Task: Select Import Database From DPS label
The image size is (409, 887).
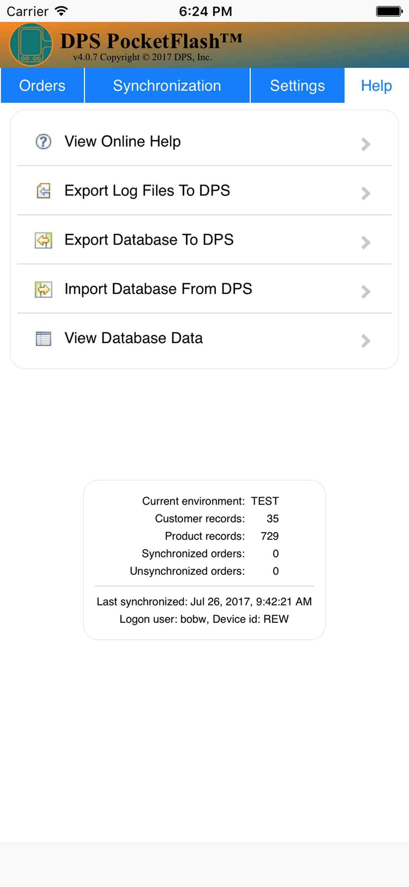Action: pos(158,289)
